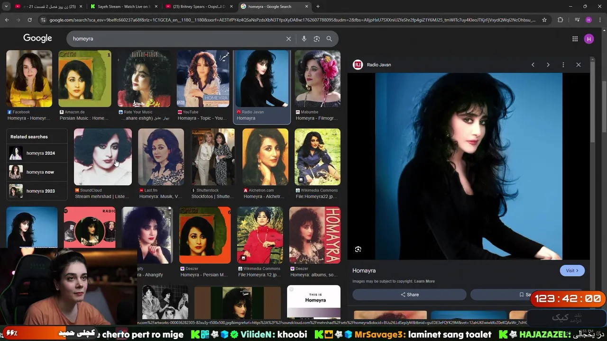Click the large Homayra preview image
Viewport: 607px width, 341px height.
click(x=469, y=166)
